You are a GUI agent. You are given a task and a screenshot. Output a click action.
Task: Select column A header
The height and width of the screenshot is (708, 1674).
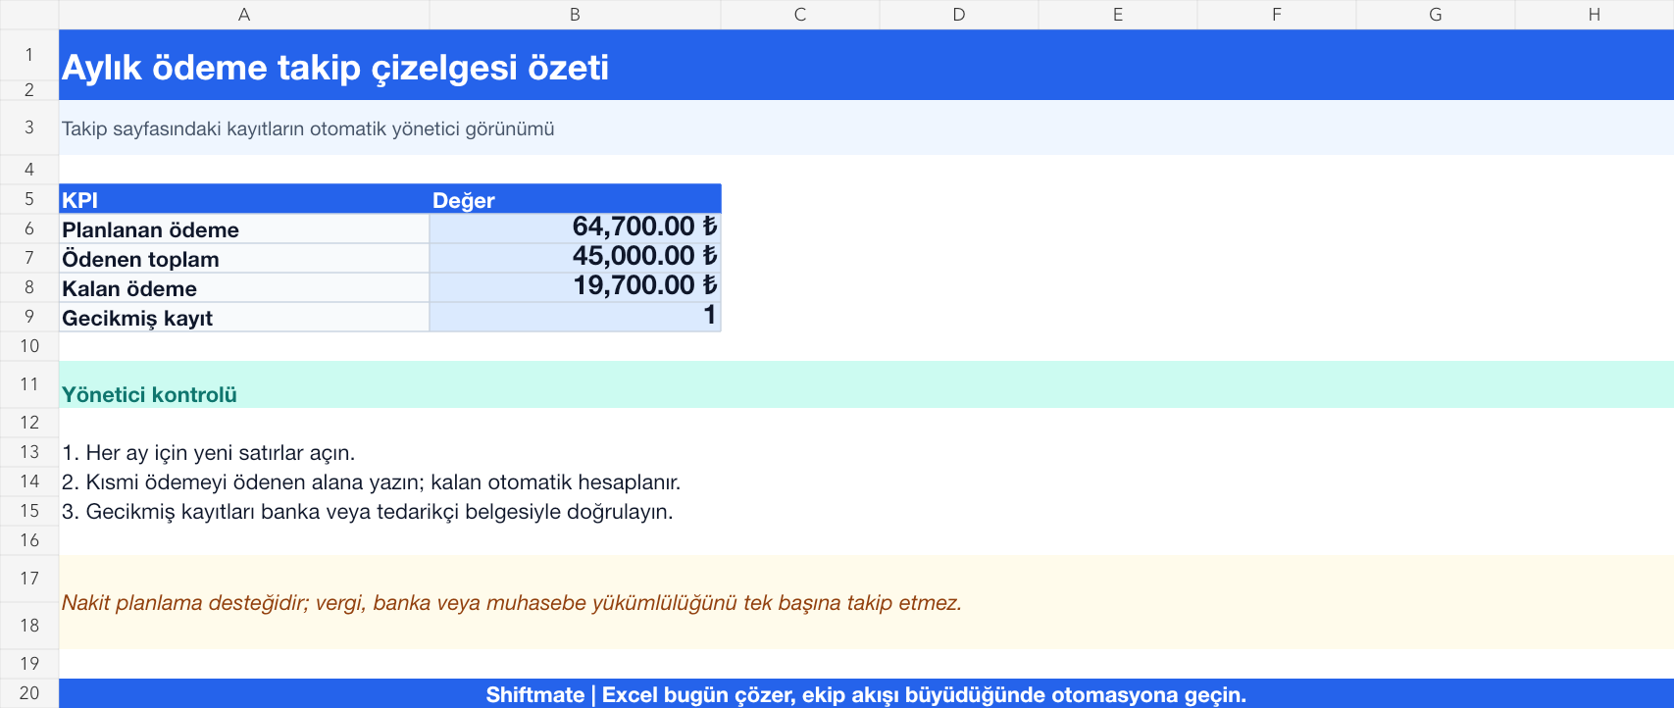tap(244, 15)
